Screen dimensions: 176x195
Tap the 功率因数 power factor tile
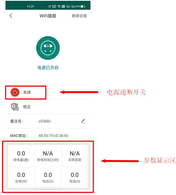(x=75, y=156)
